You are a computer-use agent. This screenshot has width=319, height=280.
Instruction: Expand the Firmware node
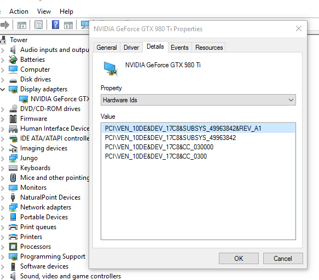[2, 119]
